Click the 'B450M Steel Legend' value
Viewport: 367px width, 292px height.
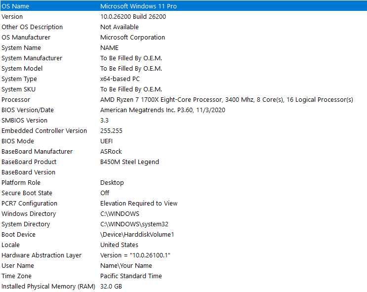coord(129,162)
